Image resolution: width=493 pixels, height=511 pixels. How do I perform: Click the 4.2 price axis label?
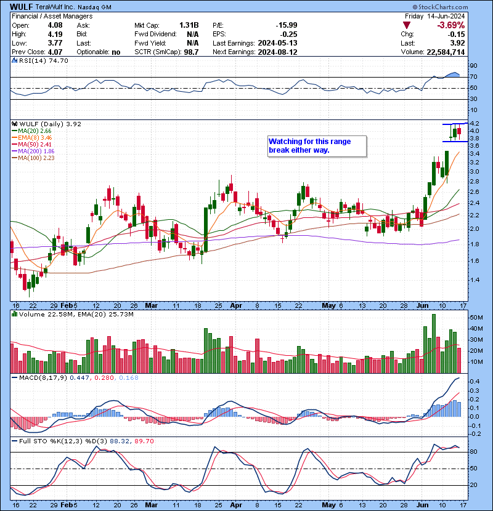click(x=475, y=124)
